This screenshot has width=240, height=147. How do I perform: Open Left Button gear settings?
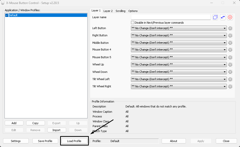point(230,28)
